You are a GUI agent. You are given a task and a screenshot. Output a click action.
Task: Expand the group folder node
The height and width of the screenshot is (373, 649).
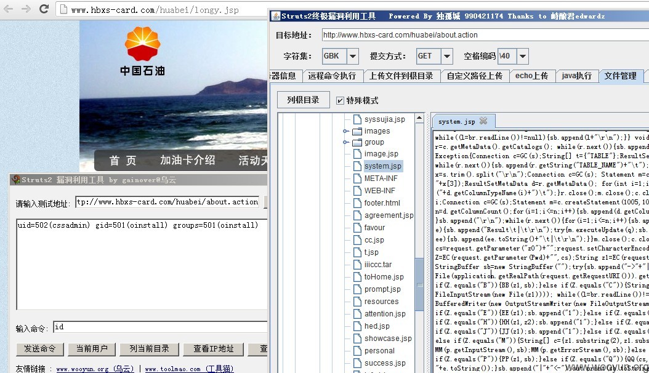[x=345, y=142]
